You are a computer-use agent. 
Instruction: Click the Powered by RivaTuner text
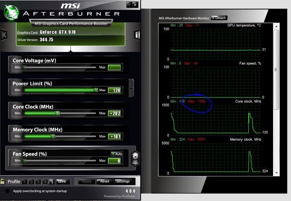click(120, 196)
